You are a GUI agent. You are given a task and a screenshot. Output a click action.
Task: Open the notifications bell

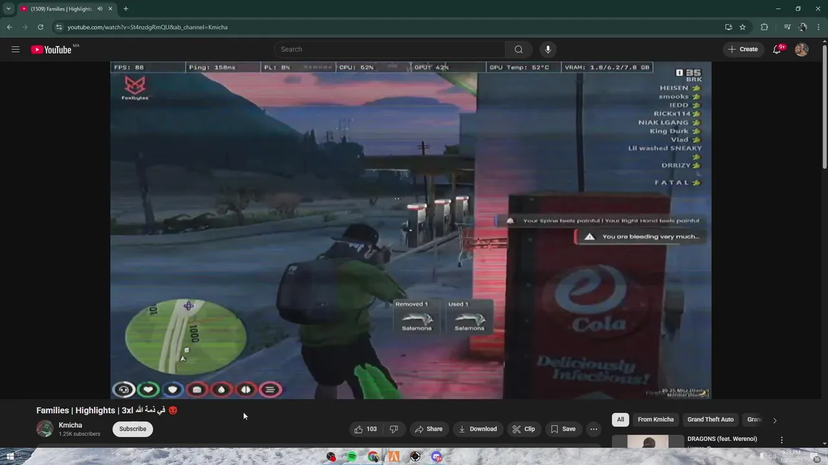[x=777, y=49]
